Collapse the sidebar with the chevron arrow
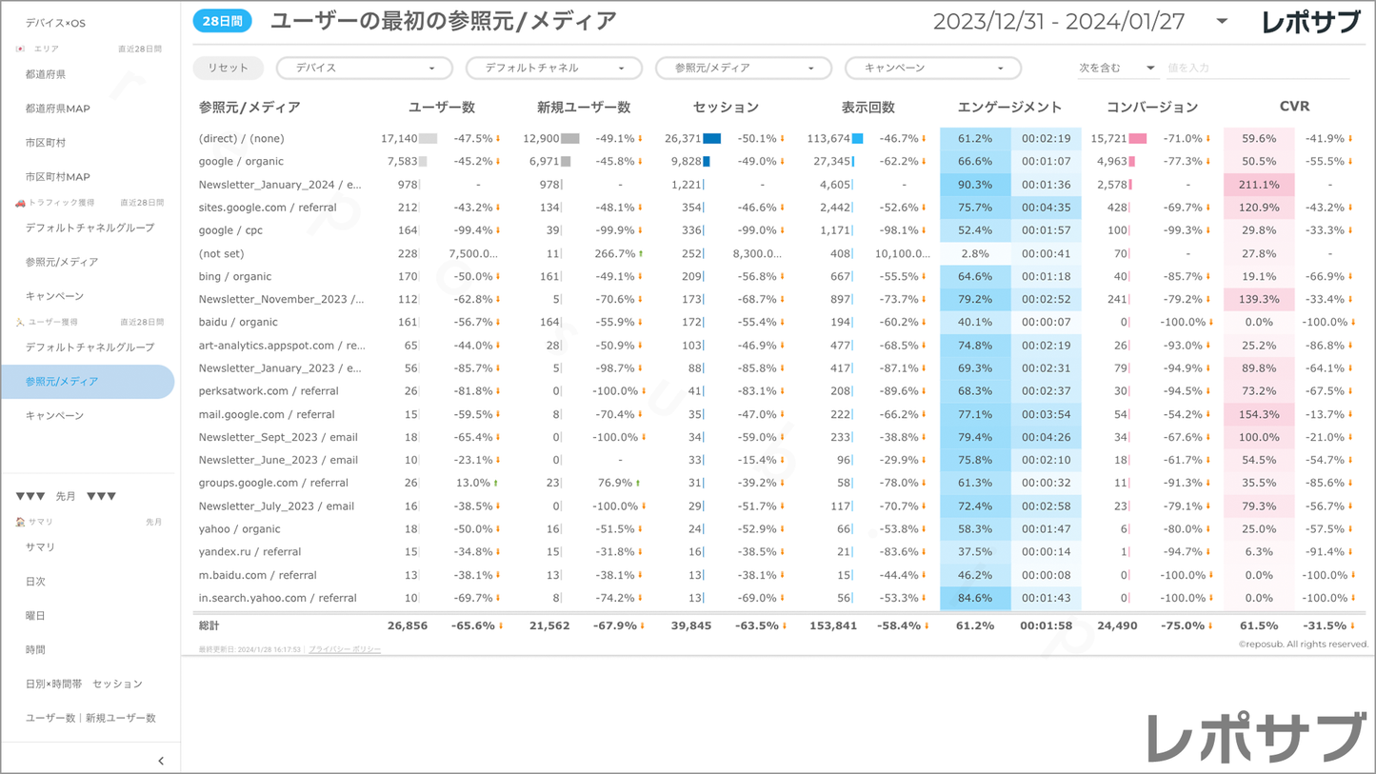 click(x=161, y=760)
